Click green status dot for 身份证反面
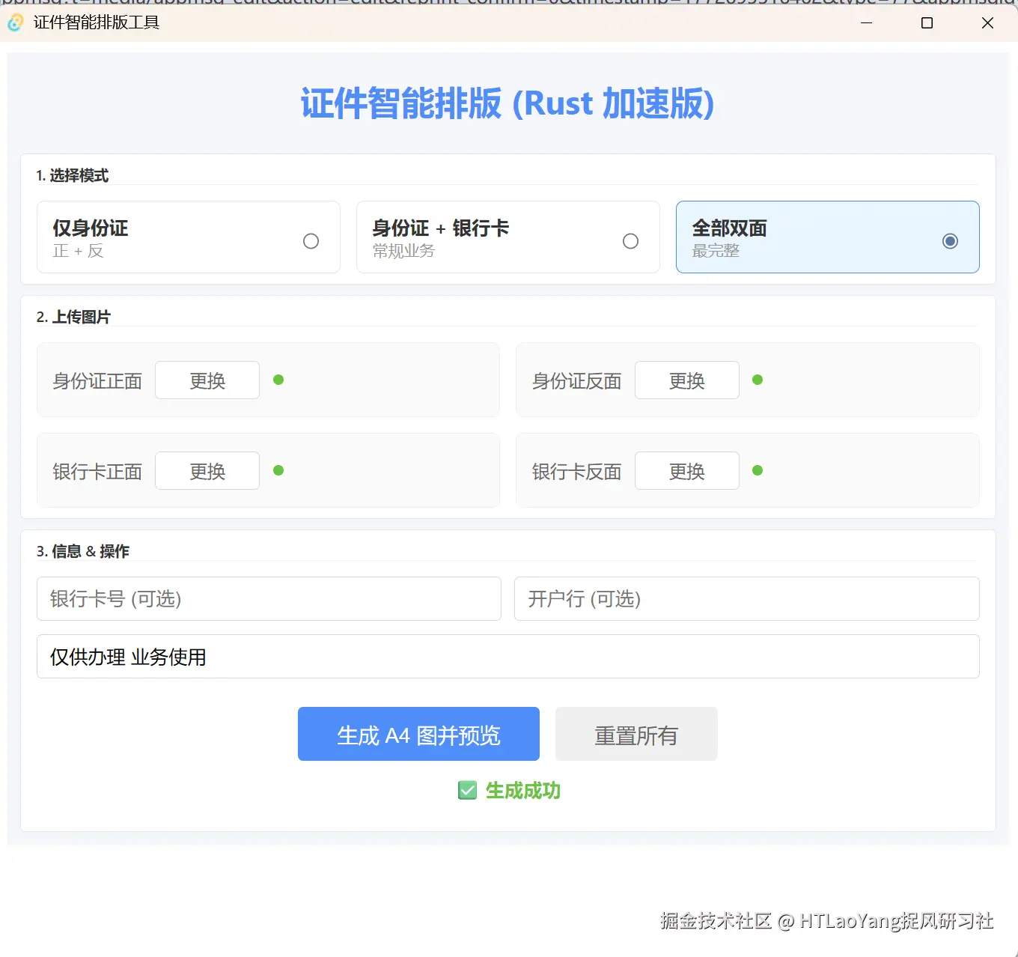 (x=758, y=380)
